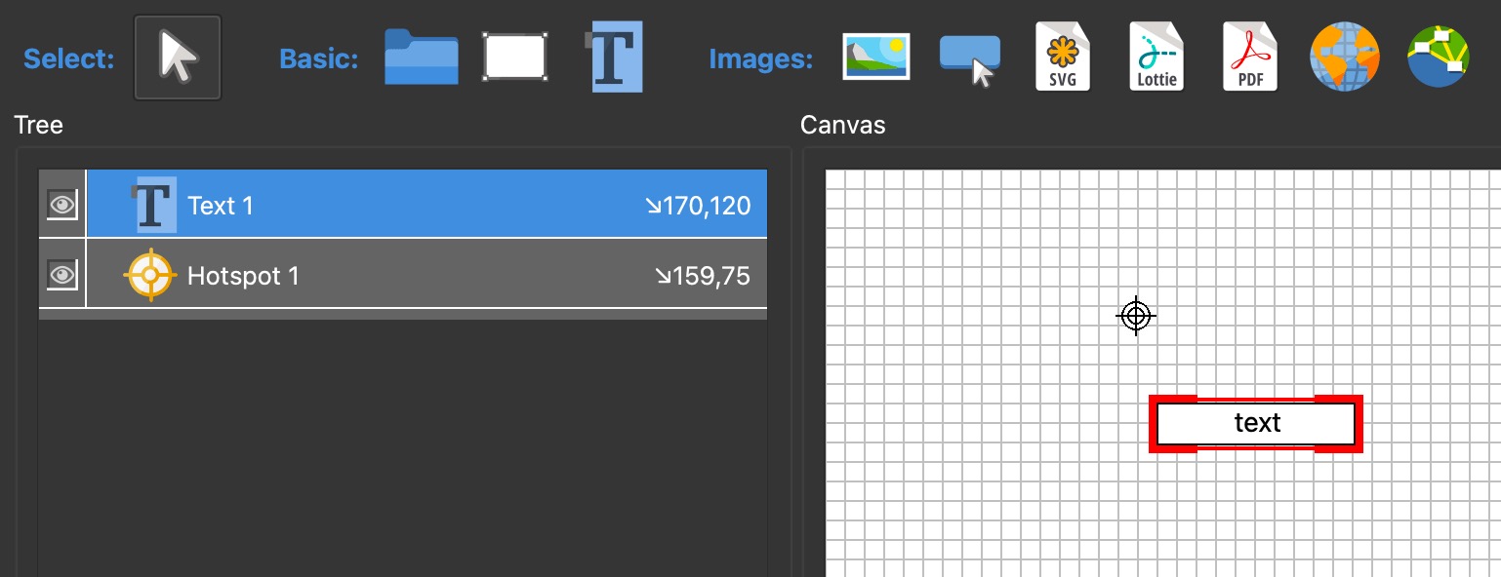Click the Text 1 type icon in tree

coord(153,206)
